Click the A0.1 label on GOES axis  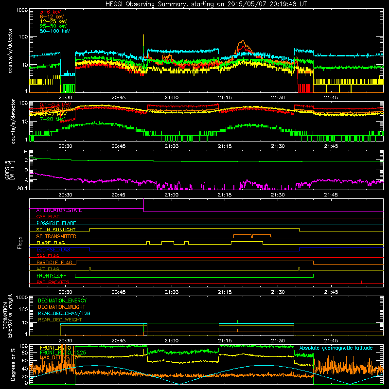point(22,188)
